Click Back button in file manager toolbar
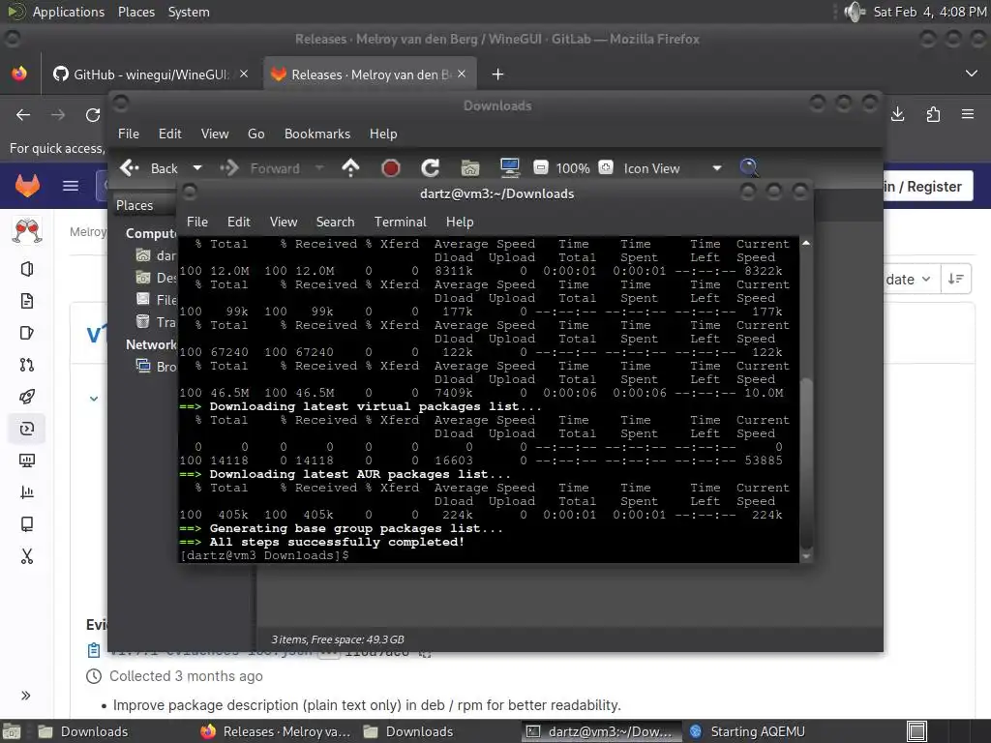The image size is (991, 743). pos(149,168)
